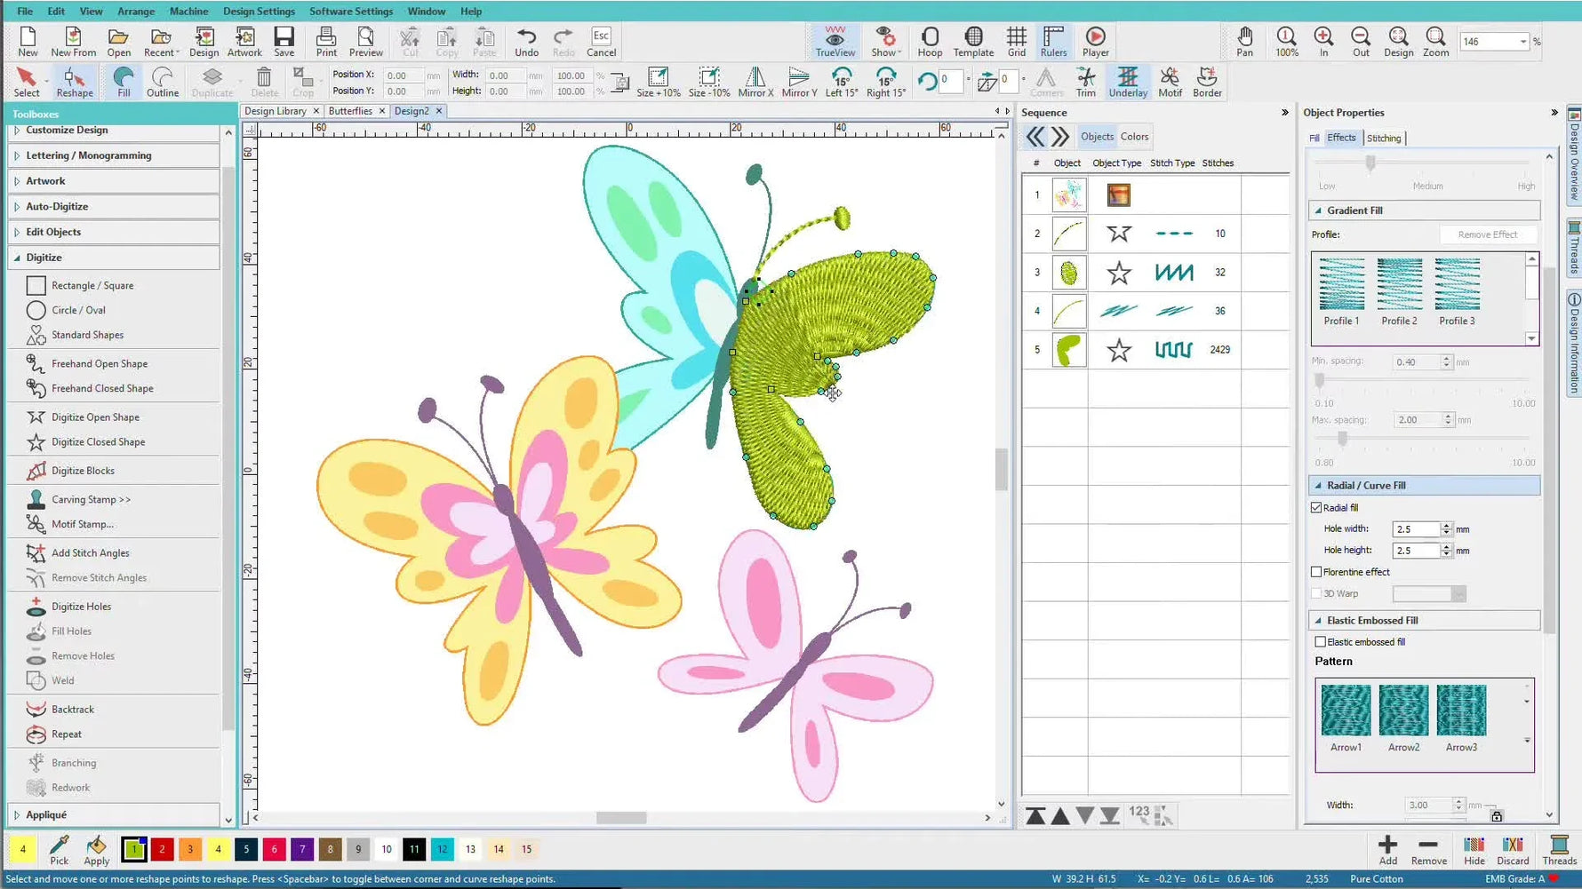Open the Machine menu
Image resolution: width=1582 pixels, height=889 pixels.
[188, 12]
